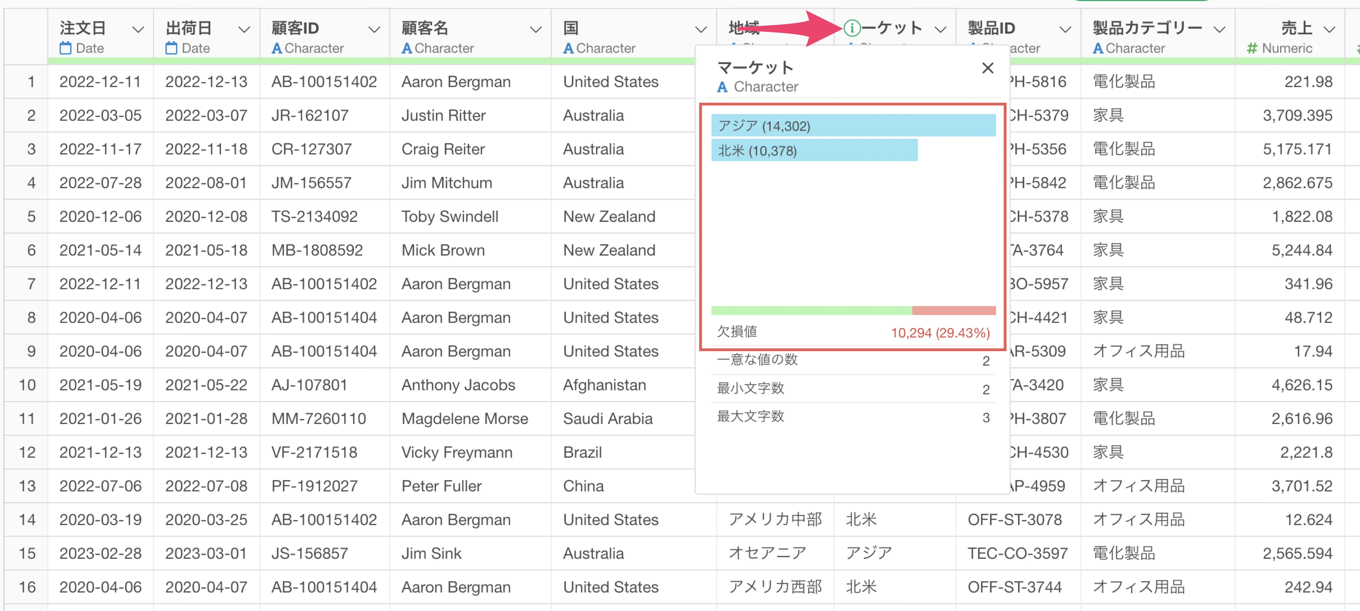Open the 国 column header menu
This screenshot has width=1360, height=611.
701,29
